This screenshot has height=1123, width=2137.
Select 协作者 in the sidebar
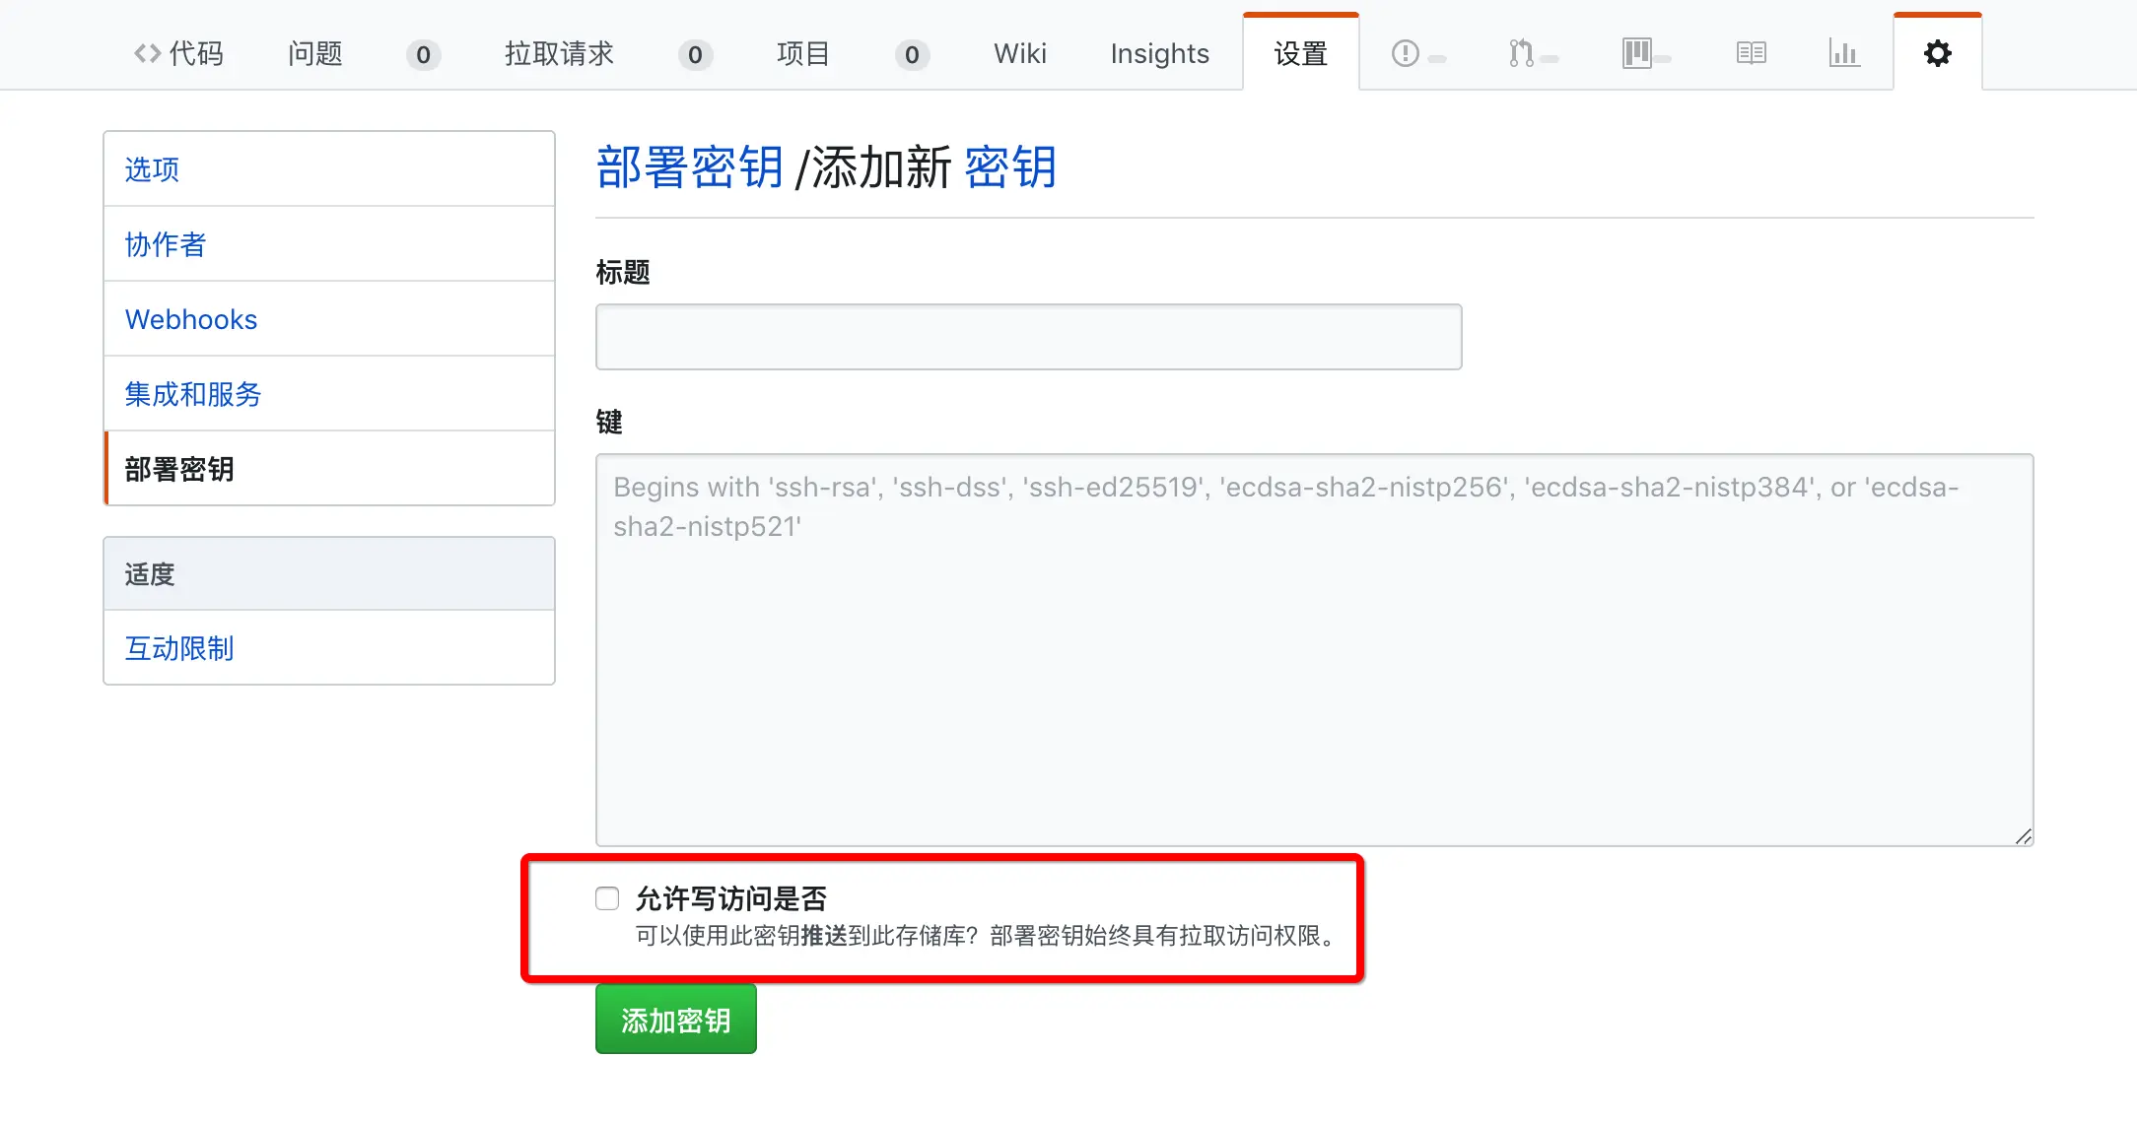[x=166, y=244]
